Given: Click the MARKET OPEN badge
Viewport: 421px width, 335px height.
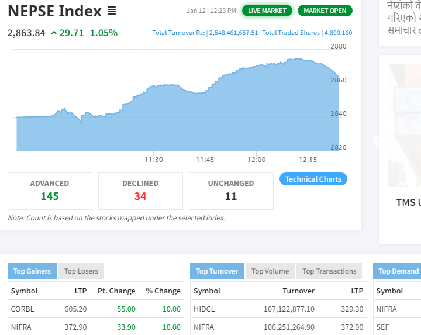Looking at the screenshot, I should 325,11.
